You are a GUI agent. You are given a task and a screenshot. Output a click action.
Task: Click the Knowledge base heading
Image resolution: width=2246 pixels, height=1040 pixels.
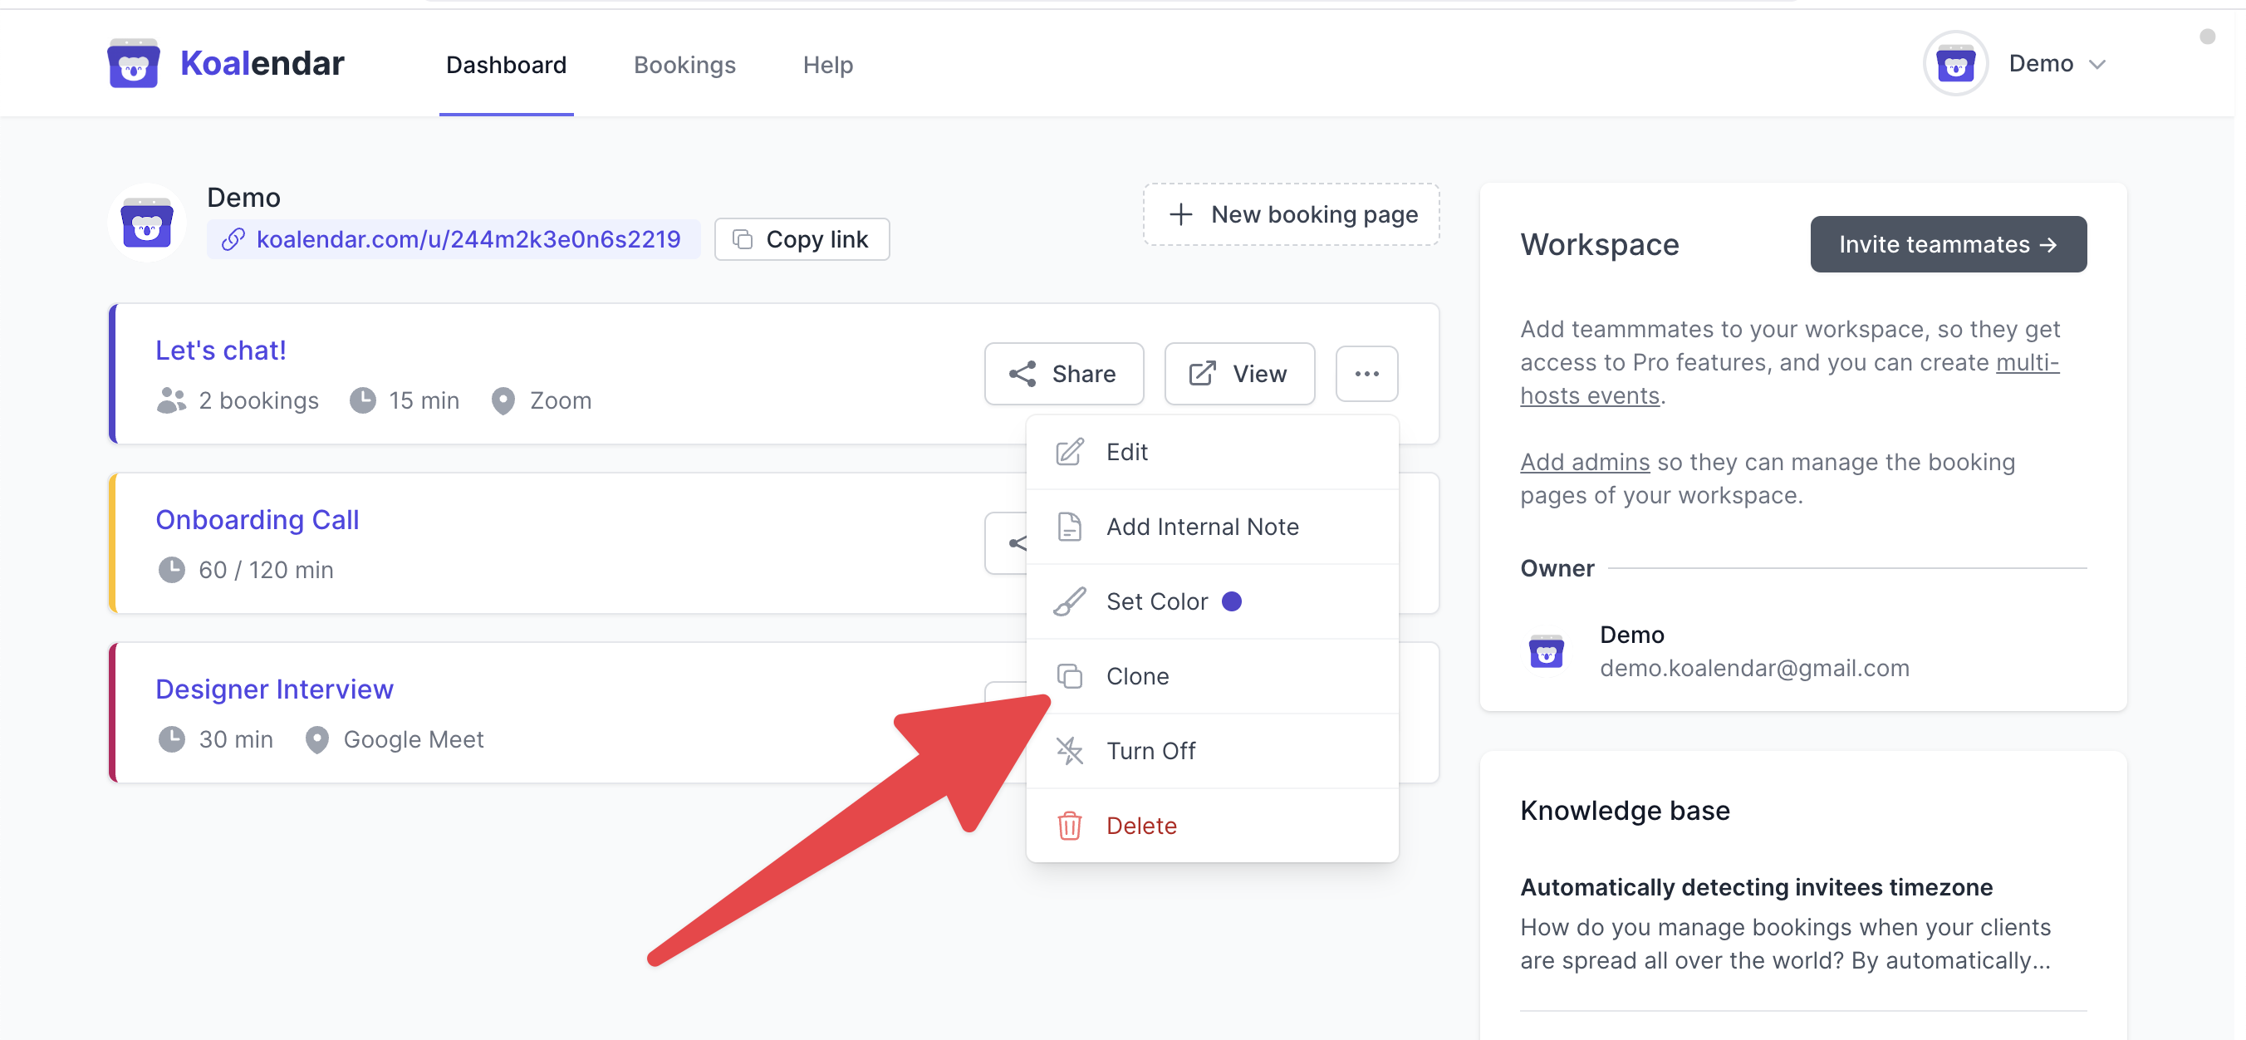pyautogui.click(x=1625, y=811)
